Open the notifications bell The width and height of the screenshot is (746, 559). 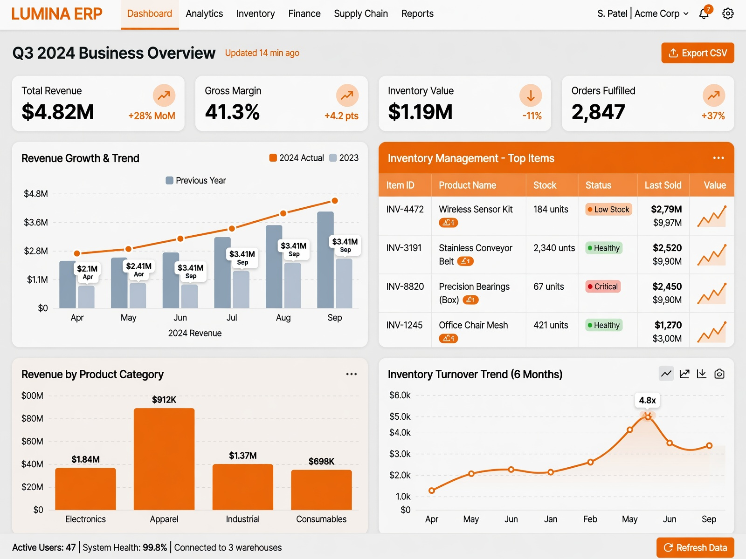[705, 13]
